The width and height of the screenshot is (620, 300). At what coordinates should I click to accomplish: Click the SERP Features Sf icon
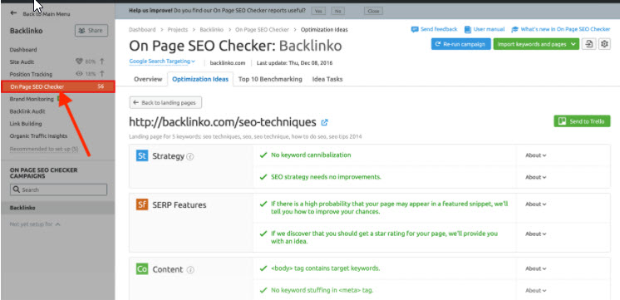[142, 204]
